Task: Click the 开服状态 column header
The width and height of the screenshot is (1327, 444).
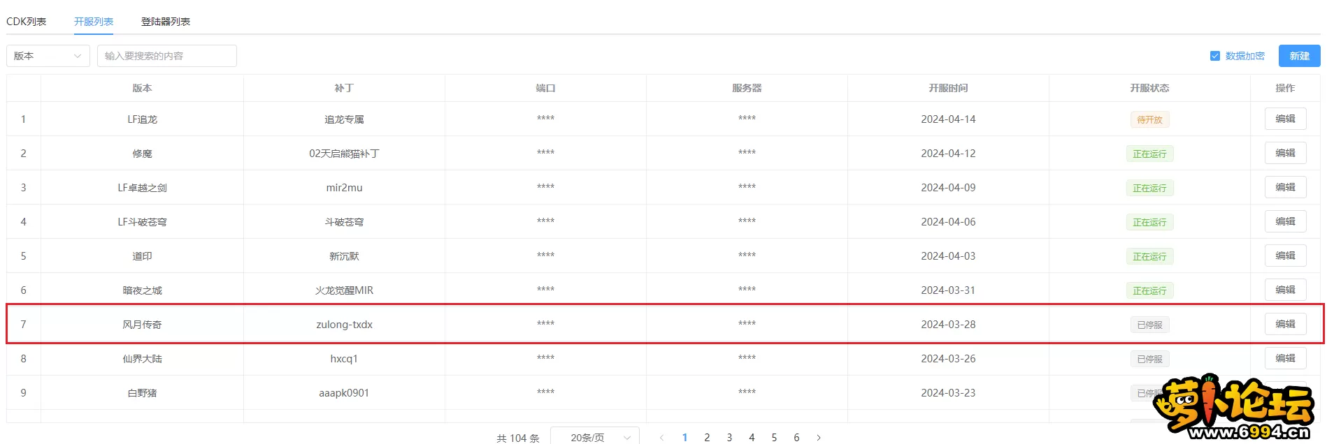Action: tap(1149, 88)
